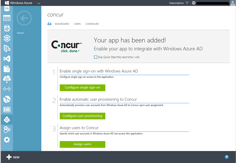This screenshot has height=163, width=236.
Task: Switch to the Dashboard tab
Action: click(62, 24)
